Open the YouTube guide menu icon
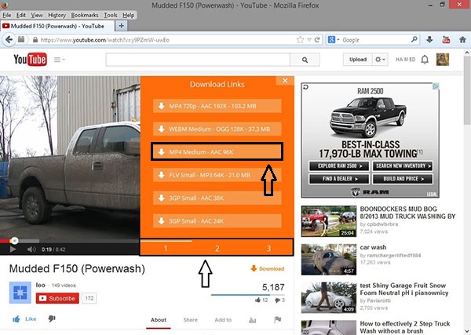471x335 pixels. [x=59, y=60]
